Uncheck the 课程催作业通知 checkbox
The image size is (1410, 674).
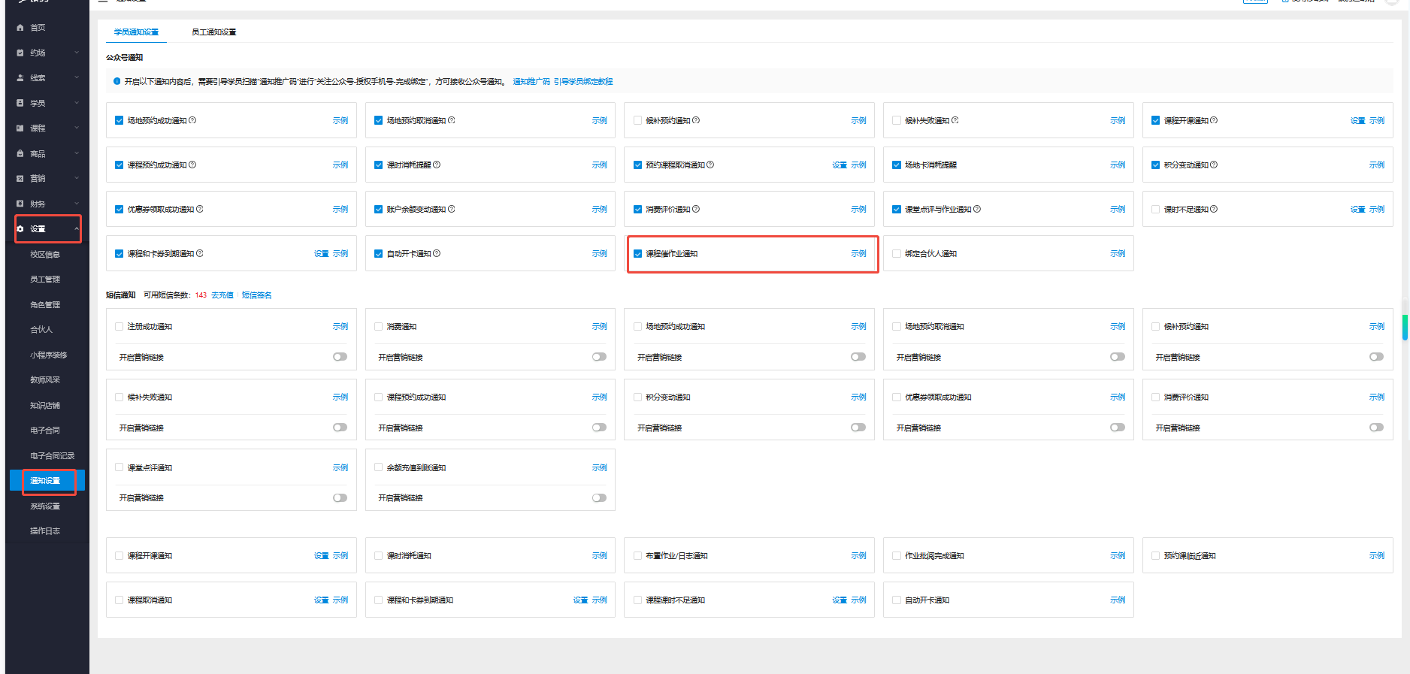click(x=637, y=254)
